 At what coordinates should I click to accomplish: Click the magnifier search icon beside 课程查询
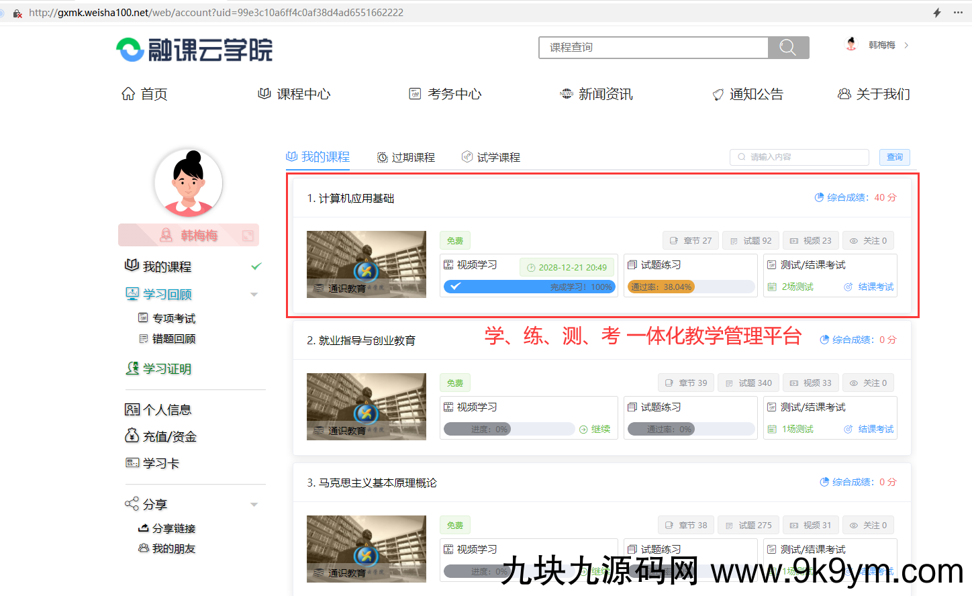[x=787, y=47]
